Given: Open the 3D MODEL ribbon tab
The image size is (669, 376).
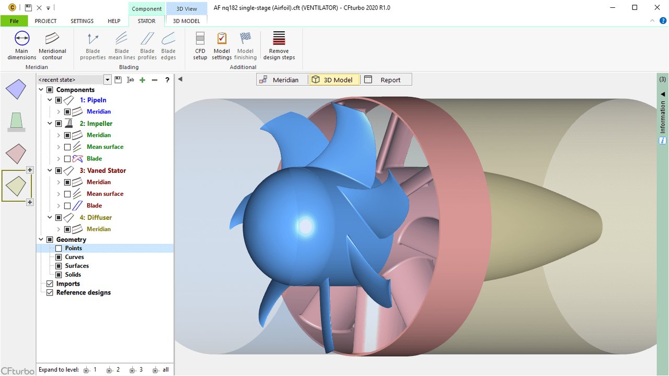Looking at the screenshot, I should coord(187,21).
